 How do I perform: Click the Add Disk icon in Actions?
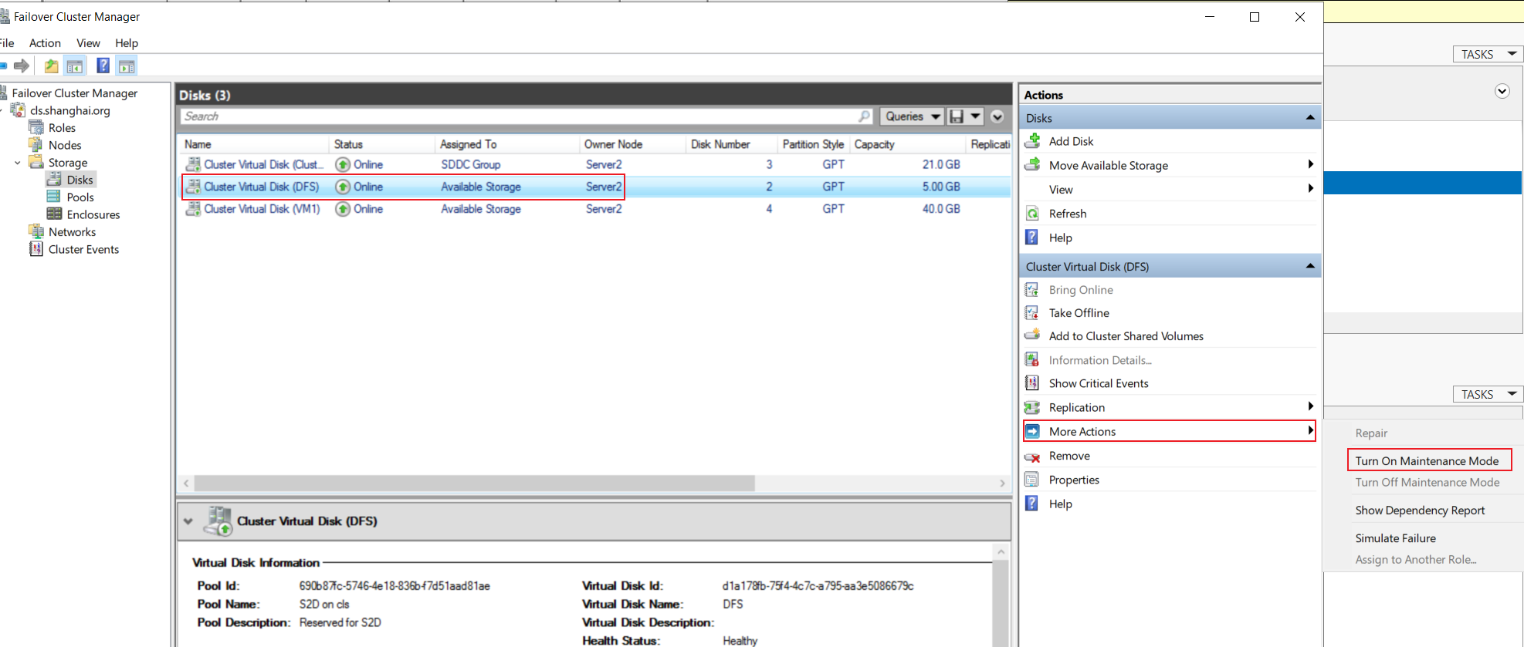pos(1032,141)
